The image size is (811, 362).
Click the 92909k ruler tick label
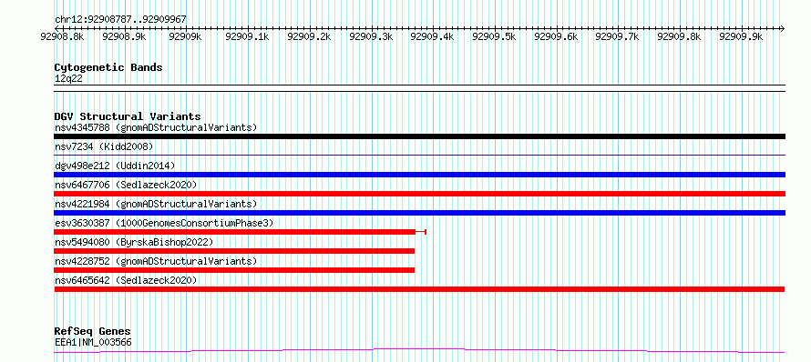[x=186, y=36]
